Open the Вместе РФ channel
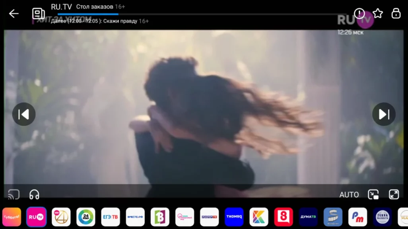The width and height of the screenshot is (408, 229). (135, 217)
